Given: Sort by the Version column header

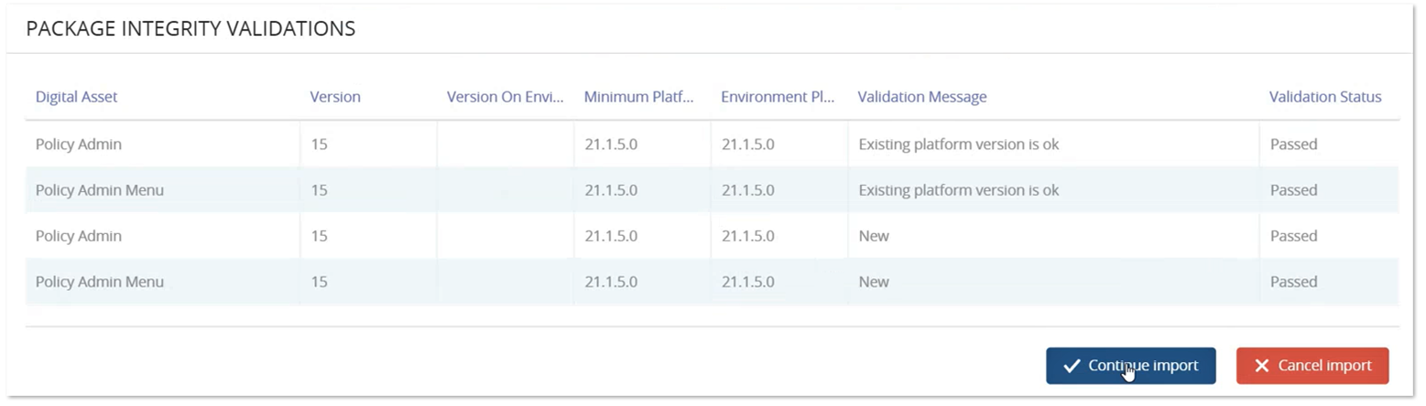Looking at the screenshot, I should coord(334,97).
